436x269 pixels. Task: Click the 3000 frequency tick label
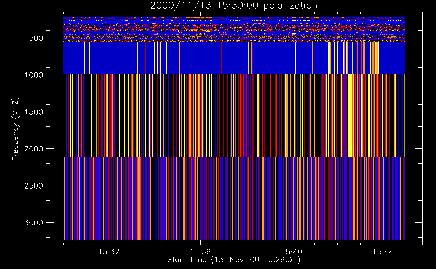tap(34, 223)
